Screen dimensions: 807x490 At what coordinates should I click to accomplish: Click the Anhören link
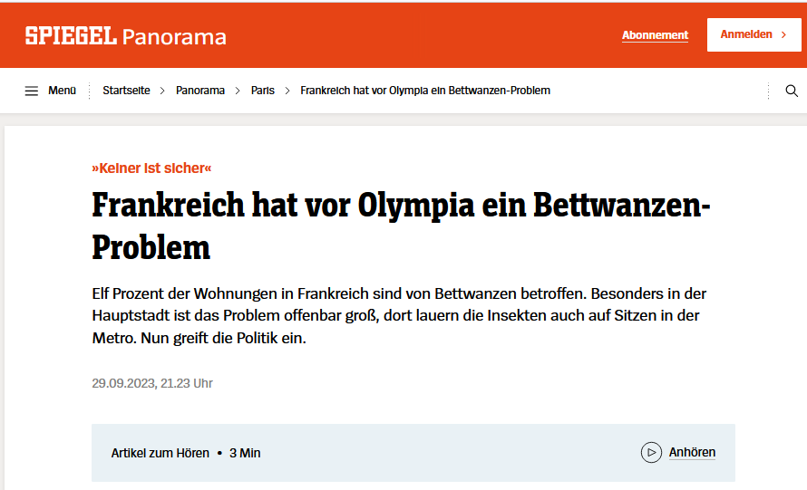(x=692, y=452)
